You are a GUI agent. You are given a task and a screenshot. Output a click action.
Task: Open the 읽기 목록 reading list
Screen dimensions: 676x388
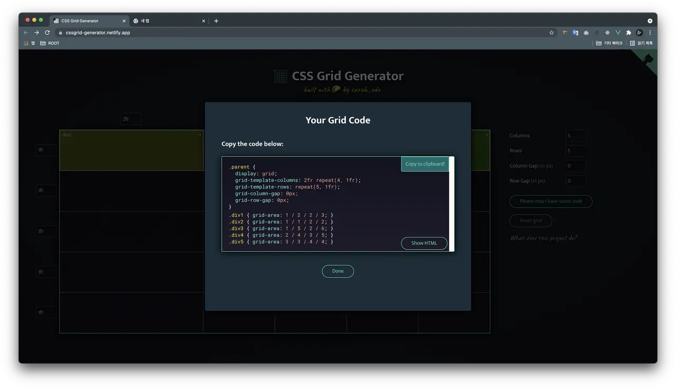(641, 43)
